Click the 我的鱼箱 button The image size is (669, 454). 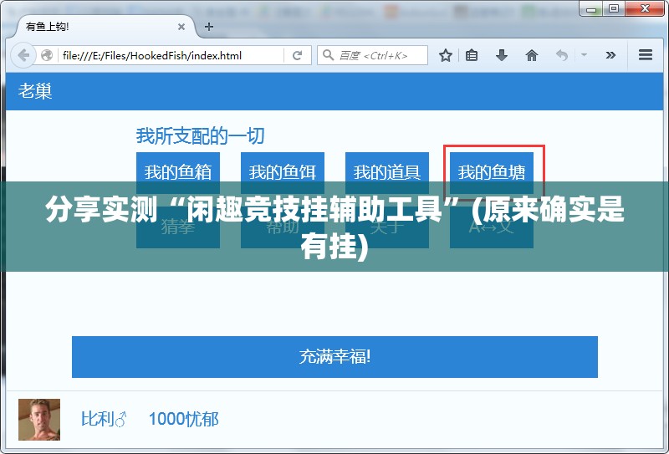(x=178, y=171)
